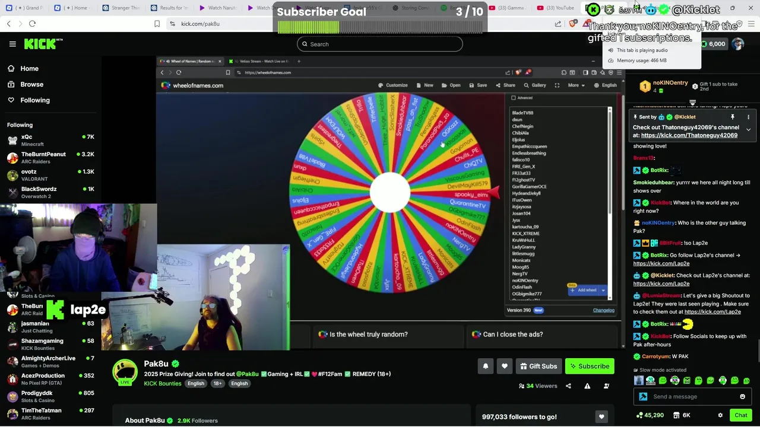Follow Pak8u with the heart button

point(504,367)
